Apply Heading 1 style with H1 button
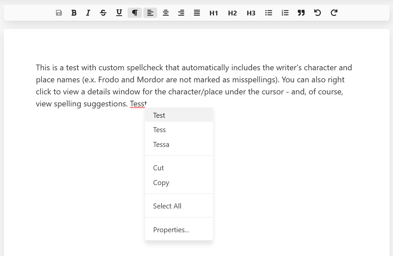Screen dimensions: 393x256 (213, 13)
